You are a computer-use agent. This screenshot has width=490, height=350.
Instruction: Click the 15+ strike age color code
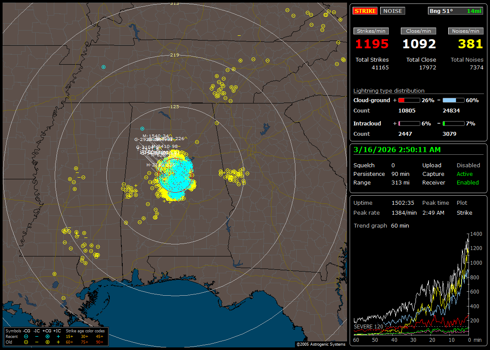(69, 336)
